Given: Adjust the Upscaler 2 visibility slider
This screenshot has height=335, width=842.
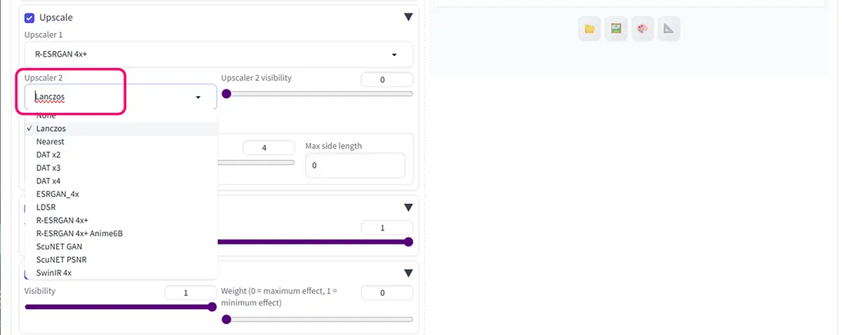Looking at the screenshot, I should coord(317,93).
